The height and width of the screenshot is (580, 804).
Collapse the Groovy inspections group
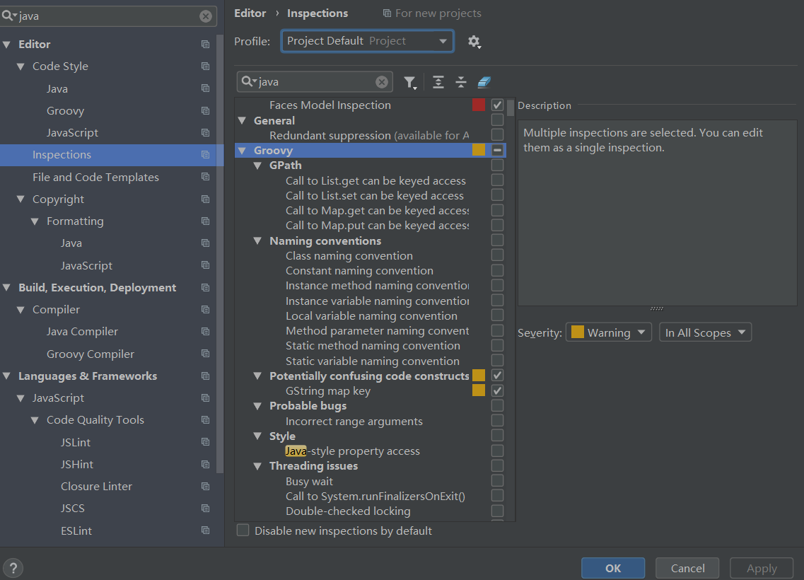click(x=242, y=150)
